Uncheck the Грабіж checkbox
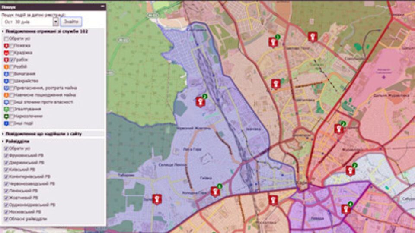 click(x=12, y=60)
